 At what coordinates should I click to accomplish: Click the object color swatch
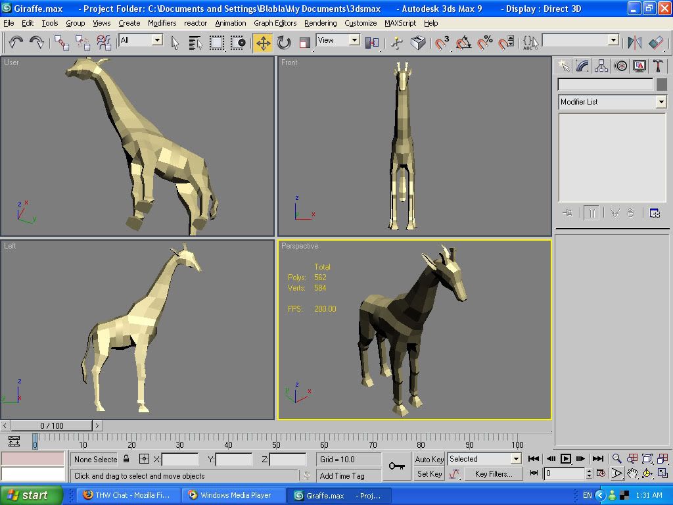click(x=661, y=84)
